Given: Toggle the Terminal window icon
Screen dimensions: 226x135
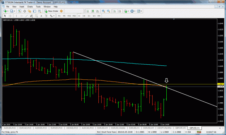Looking at the screenshot, I should pos(34,11).
